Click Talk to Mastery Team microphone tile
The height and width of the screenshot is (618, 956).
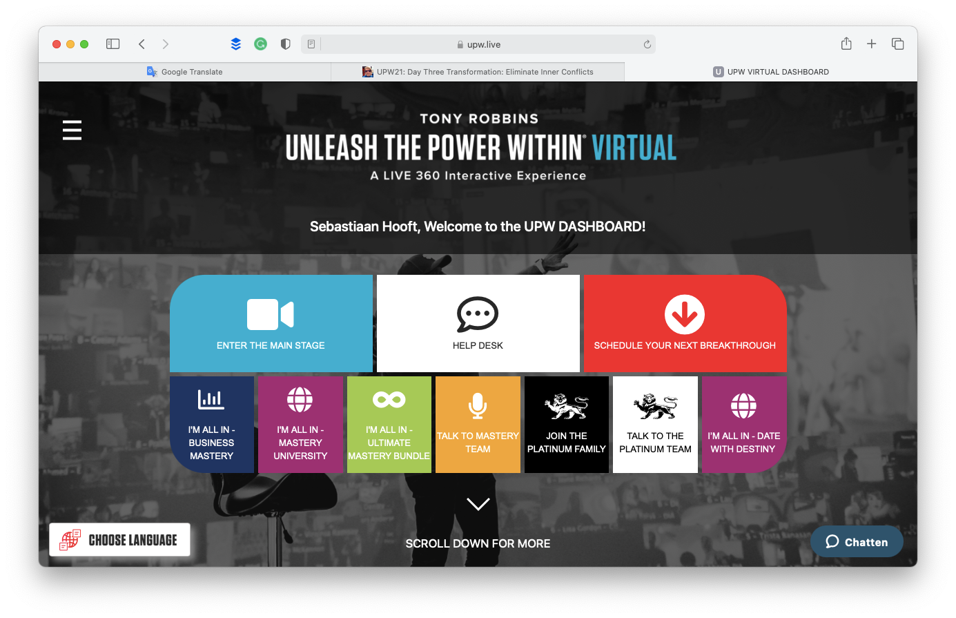coord(478,425)
